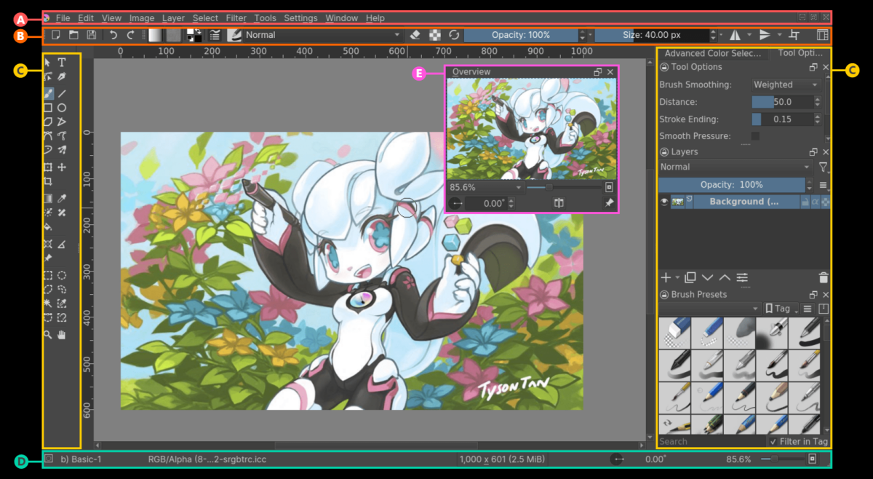Activate the Zoom tool
Image resolution: width=873 pixels, height=479 pixels.
[x=48, y=334]
